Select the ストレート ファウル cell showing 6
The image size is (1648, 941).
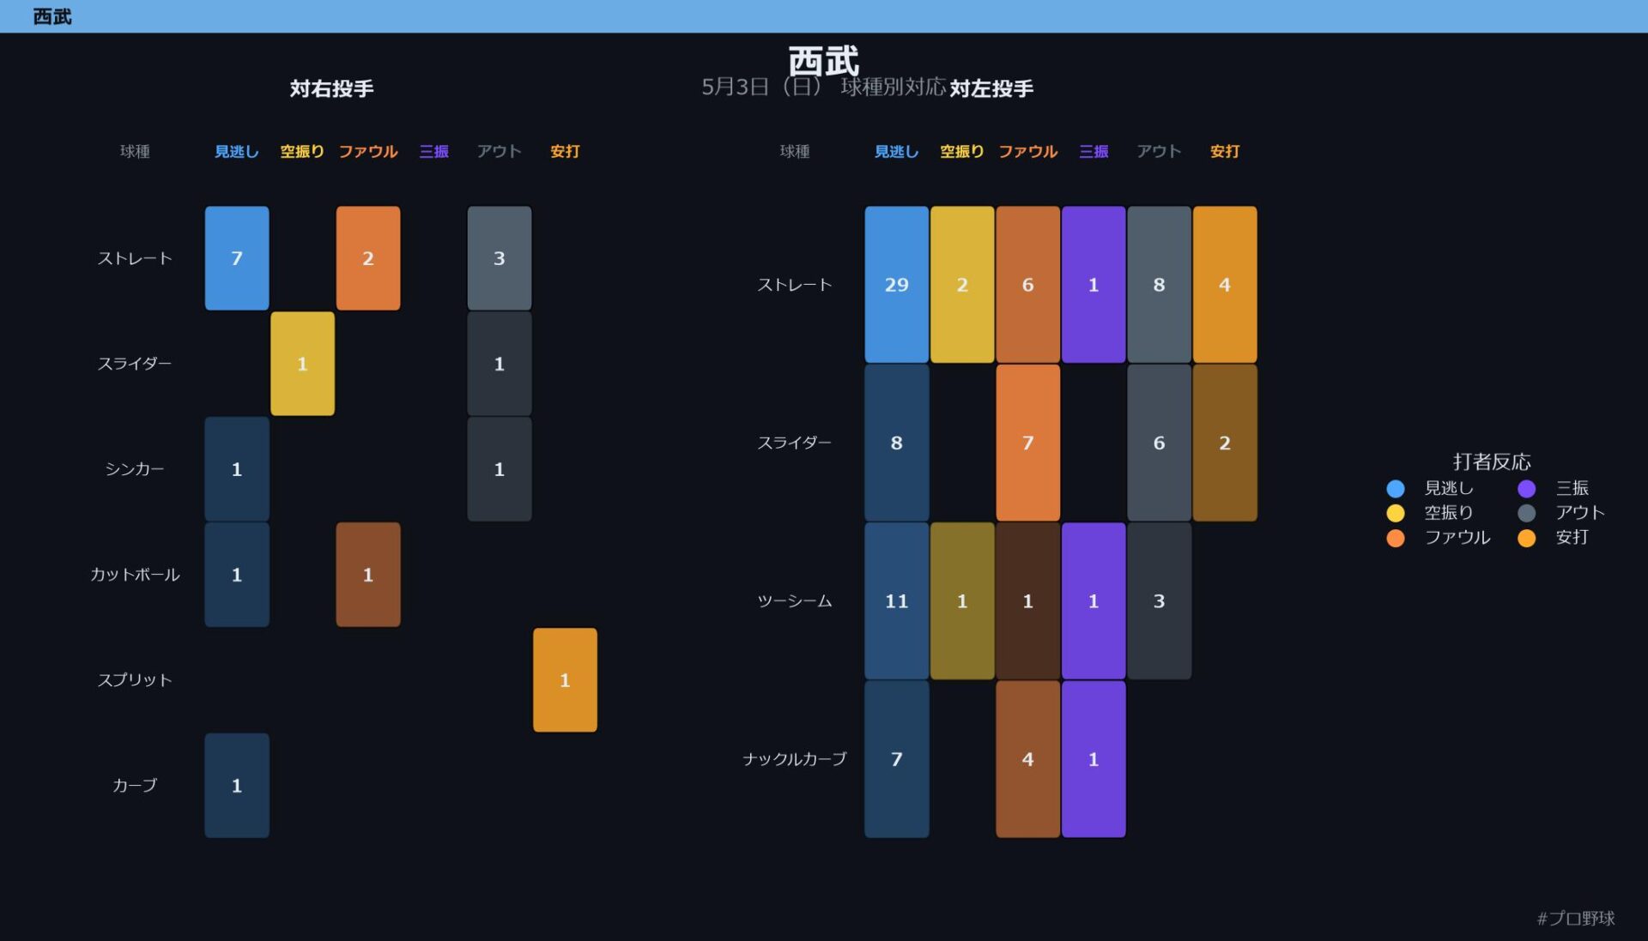[x=1028, y=285]
